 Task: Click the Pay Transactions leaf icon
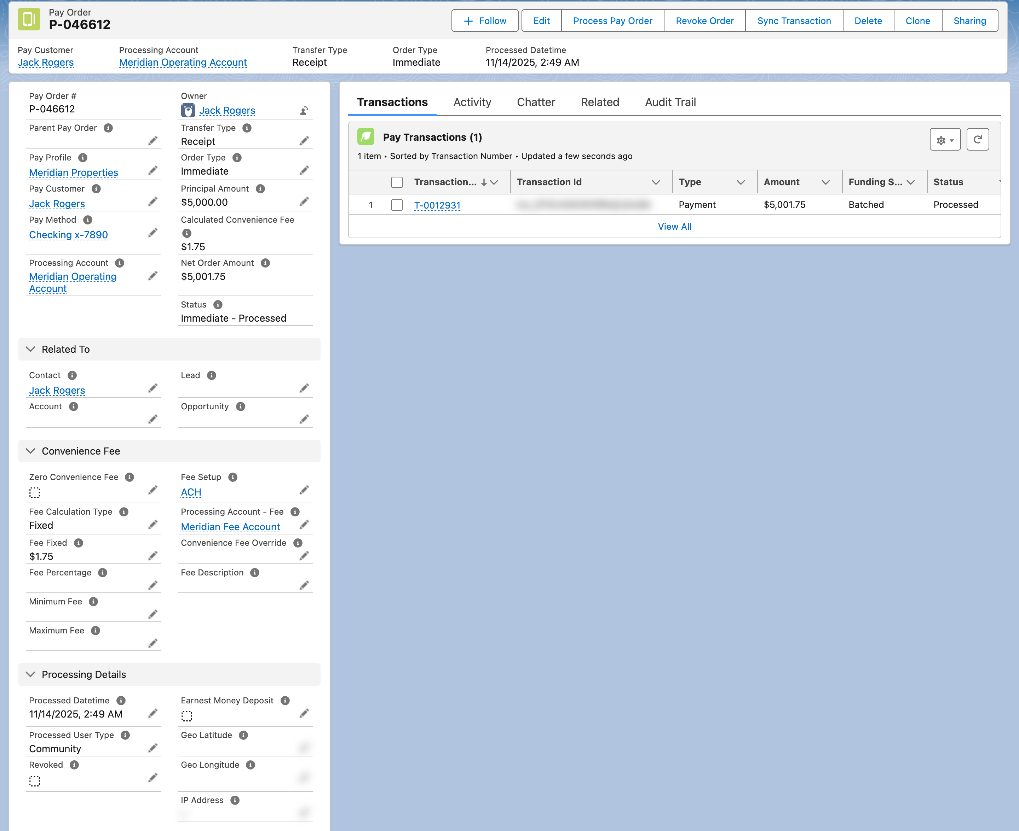(x=365, y=137)
